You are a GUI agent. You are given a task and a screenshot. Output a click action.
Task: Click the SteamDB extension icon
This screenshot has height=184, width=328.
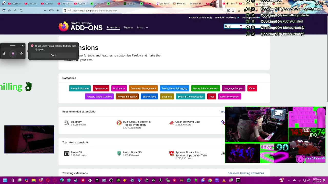(67, 154)
